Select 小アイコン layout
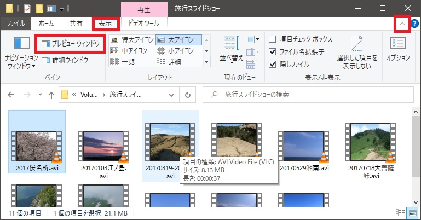 pos(175,51)
